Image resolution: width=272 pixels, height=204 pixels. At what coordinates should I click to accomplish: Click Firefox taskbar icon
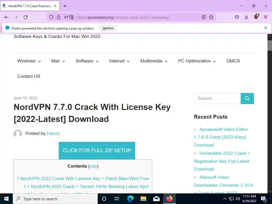169,199
